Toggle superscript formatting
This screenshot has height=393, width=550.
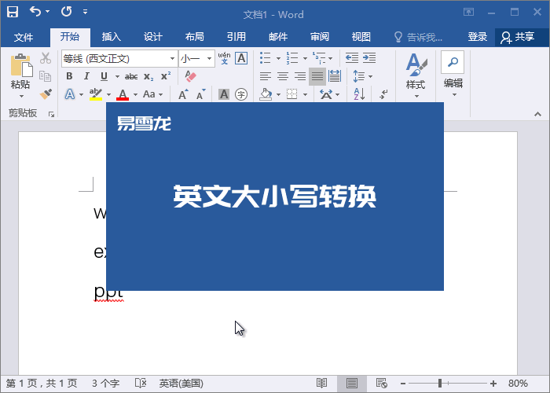pyautogui.click(x=166, y=76)
